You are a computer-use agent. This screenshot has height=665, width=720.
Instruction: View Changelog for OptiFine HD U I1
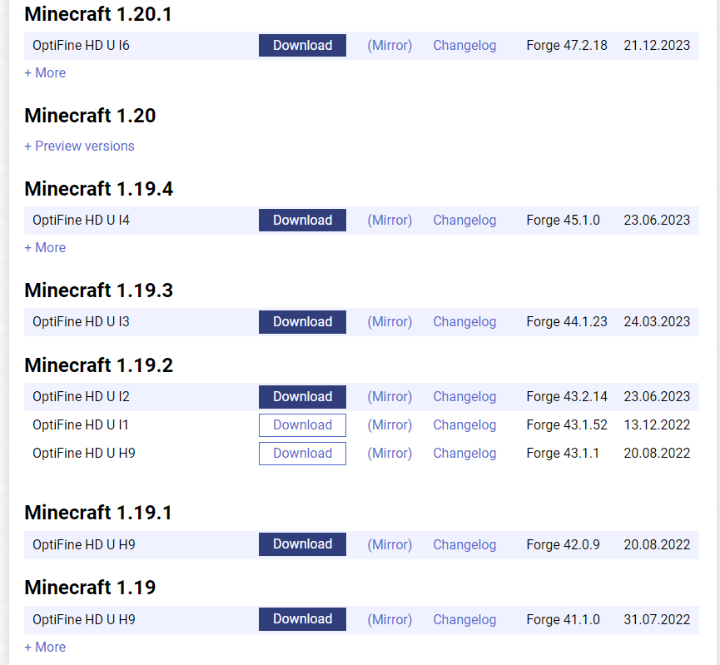pos(464,425)
